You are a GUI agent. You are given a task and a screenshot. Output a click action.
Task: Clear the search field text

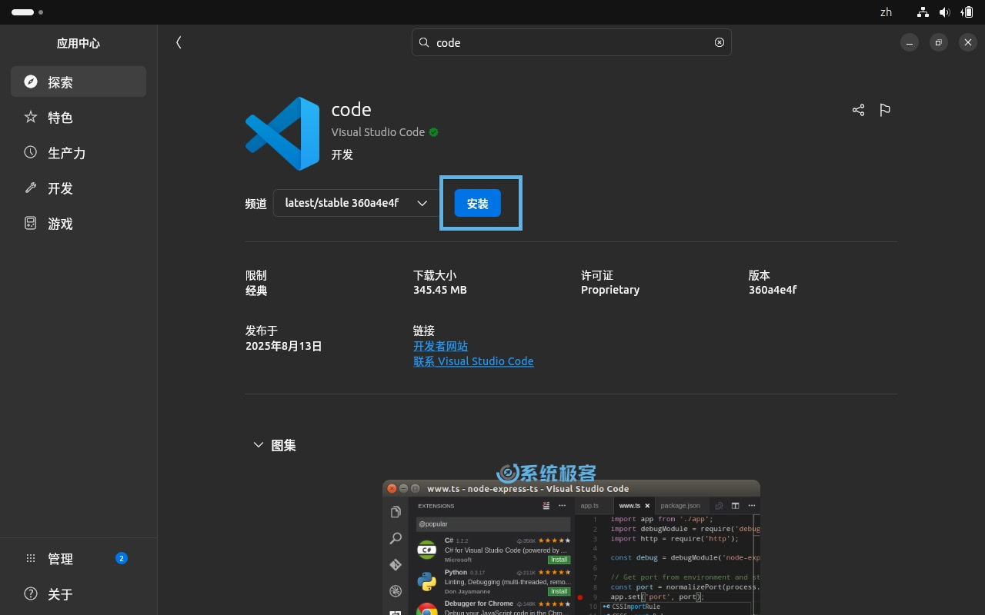(x=720, y=42)
